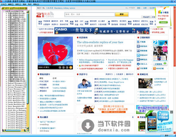The height and width of the screenshot is (137, 176).
Task: Expand the Germany Newspapers tree node
Action: [x=7, y=87]
